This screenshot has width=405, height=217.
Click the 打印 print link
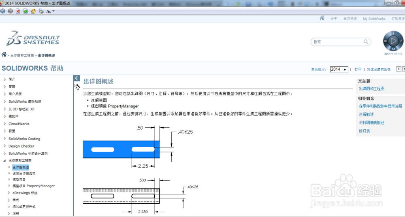358,70
